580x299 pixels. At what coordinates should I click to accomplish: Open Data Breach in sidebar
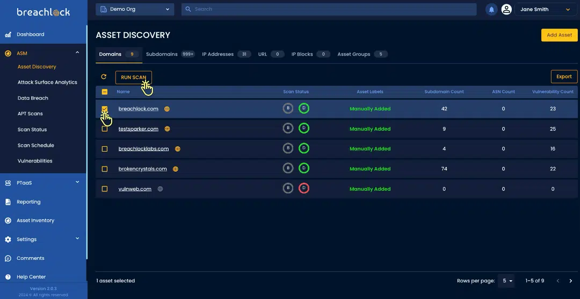point(33,98)
